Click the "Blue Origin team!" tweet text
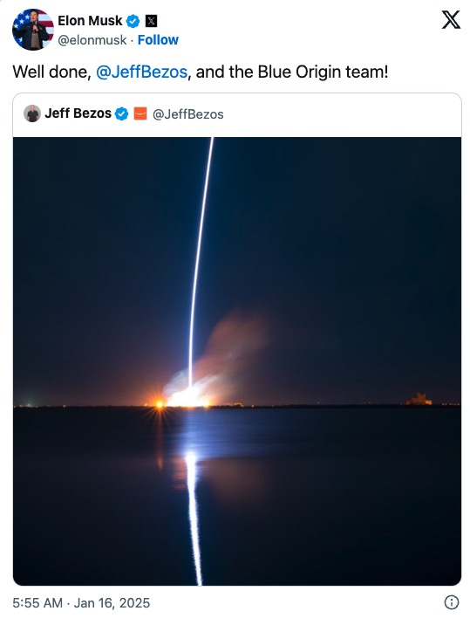This screenshot has height=618, width=470. pyautogui.click(x=323, y=72)
